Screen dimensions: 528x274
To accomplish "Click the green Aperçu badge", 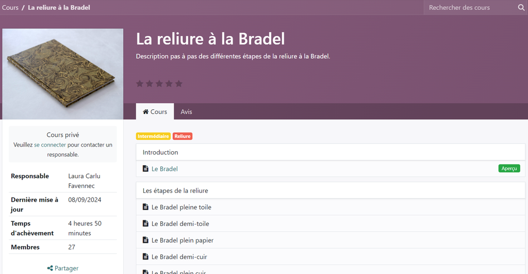I will coord(509,169).
